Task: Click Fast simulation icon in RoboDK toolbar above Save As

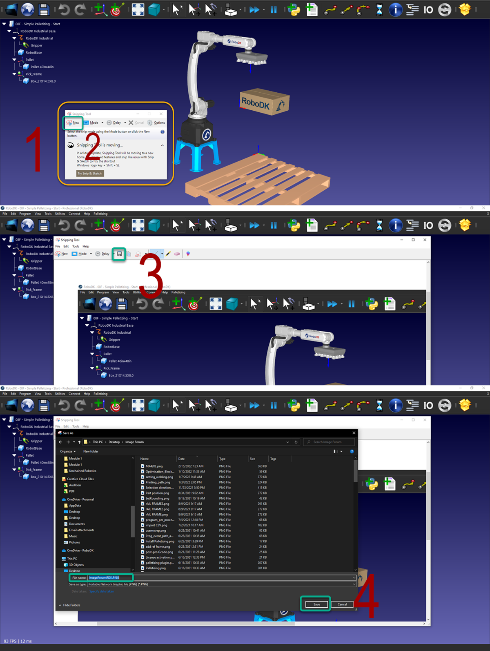Action: pos(254,405)
